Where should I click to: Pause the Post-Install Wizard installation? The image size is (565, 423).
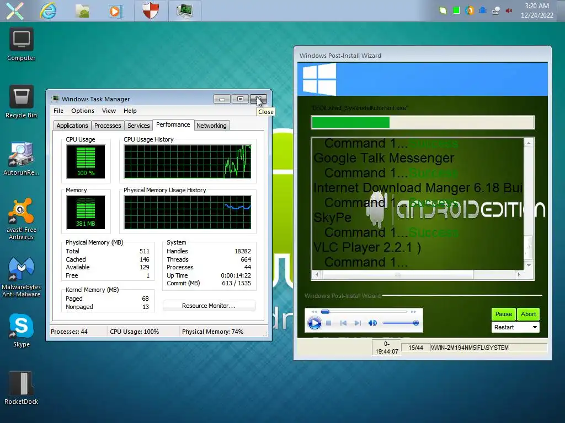click(503, 314)
